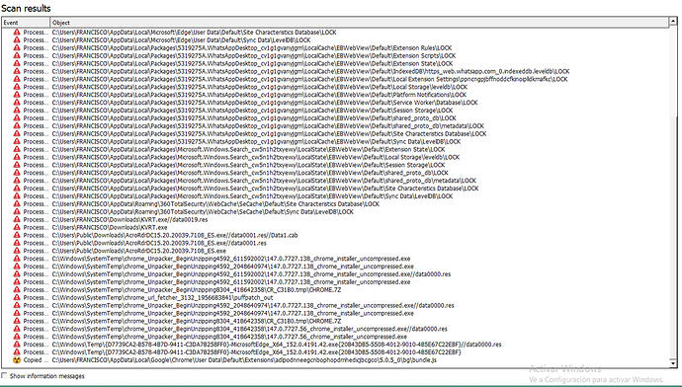
Task: Select WhatsApp Local Storage\leveldb\LOCK path
Action: coord(260,87)
